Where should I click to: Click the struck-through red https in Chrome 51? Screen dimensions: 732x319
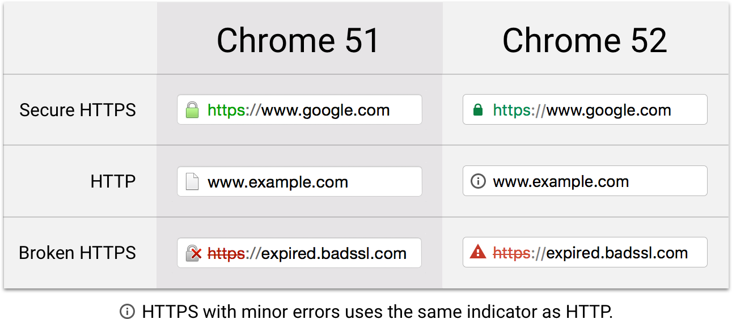[226, 253]
